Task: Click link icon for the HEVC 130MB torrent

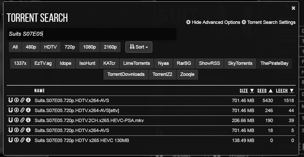Action: coord(22,140)
